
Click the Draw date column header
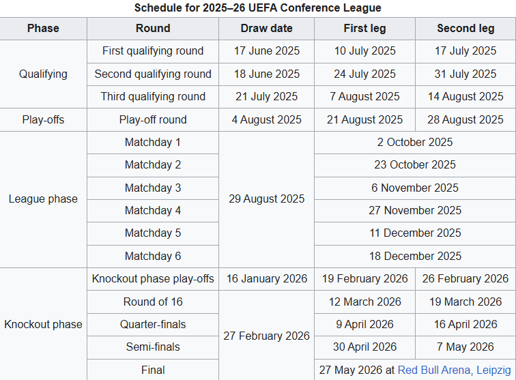[267, 29]
